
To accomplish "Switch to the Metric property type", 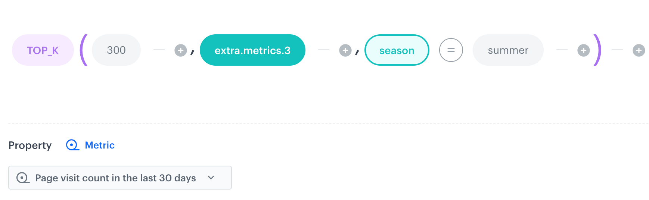I will tap(100, 145).
